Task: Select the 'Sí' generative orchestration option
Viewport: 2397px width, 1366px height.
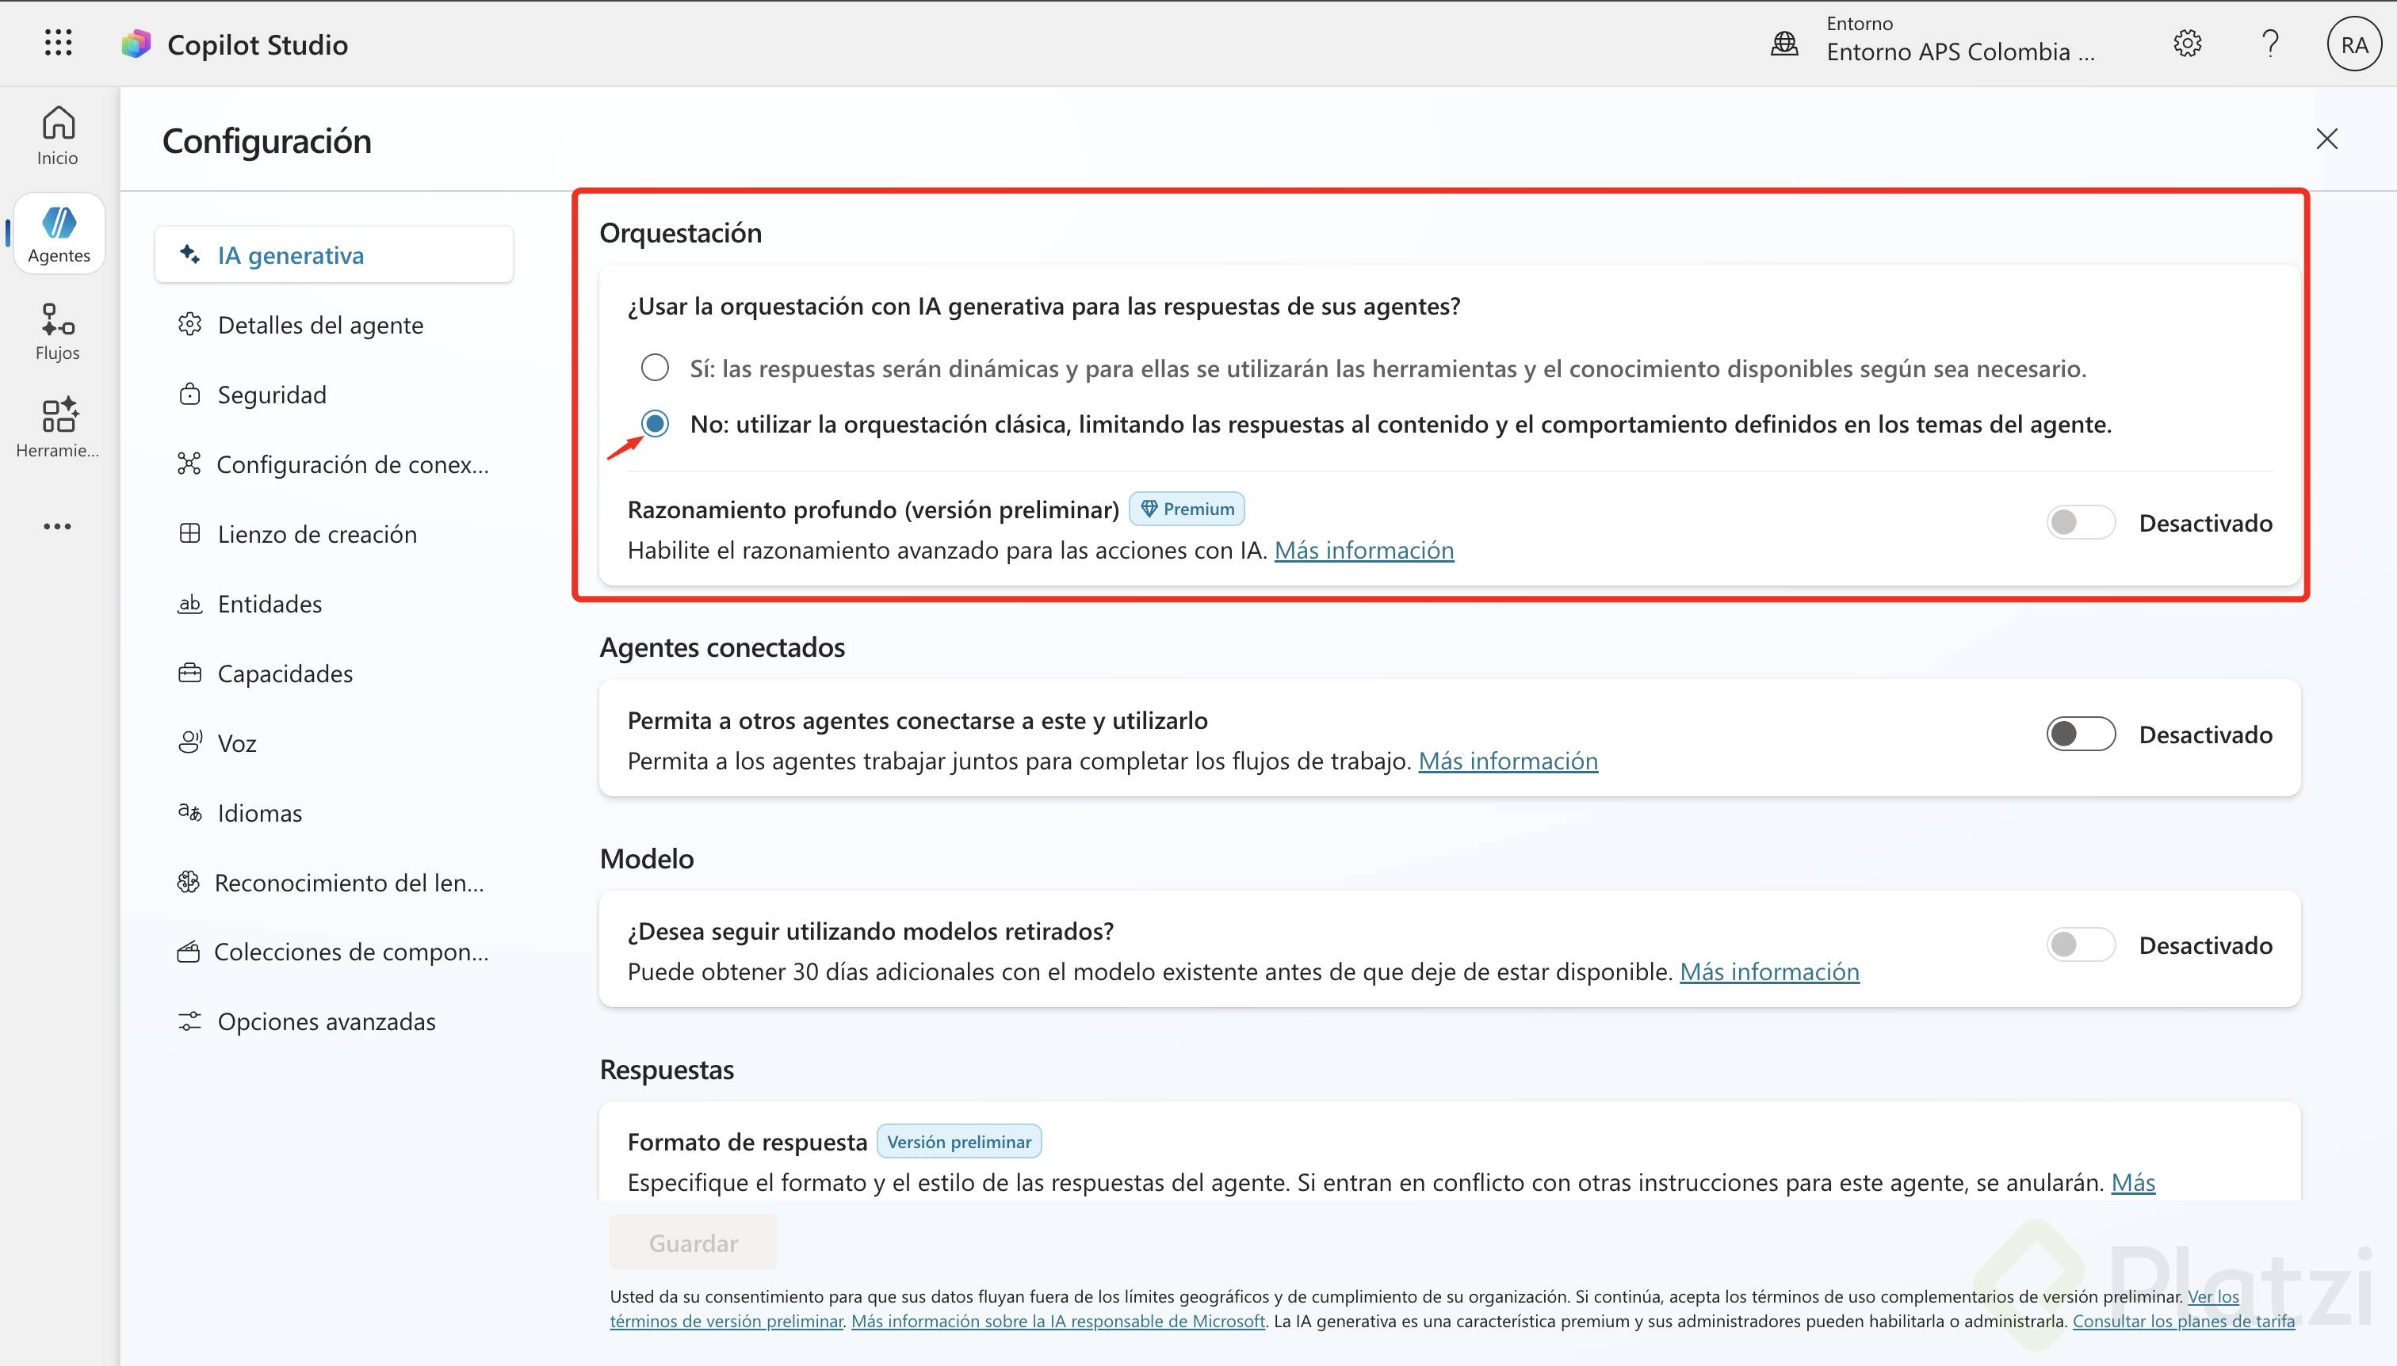Action: point(655,368)
